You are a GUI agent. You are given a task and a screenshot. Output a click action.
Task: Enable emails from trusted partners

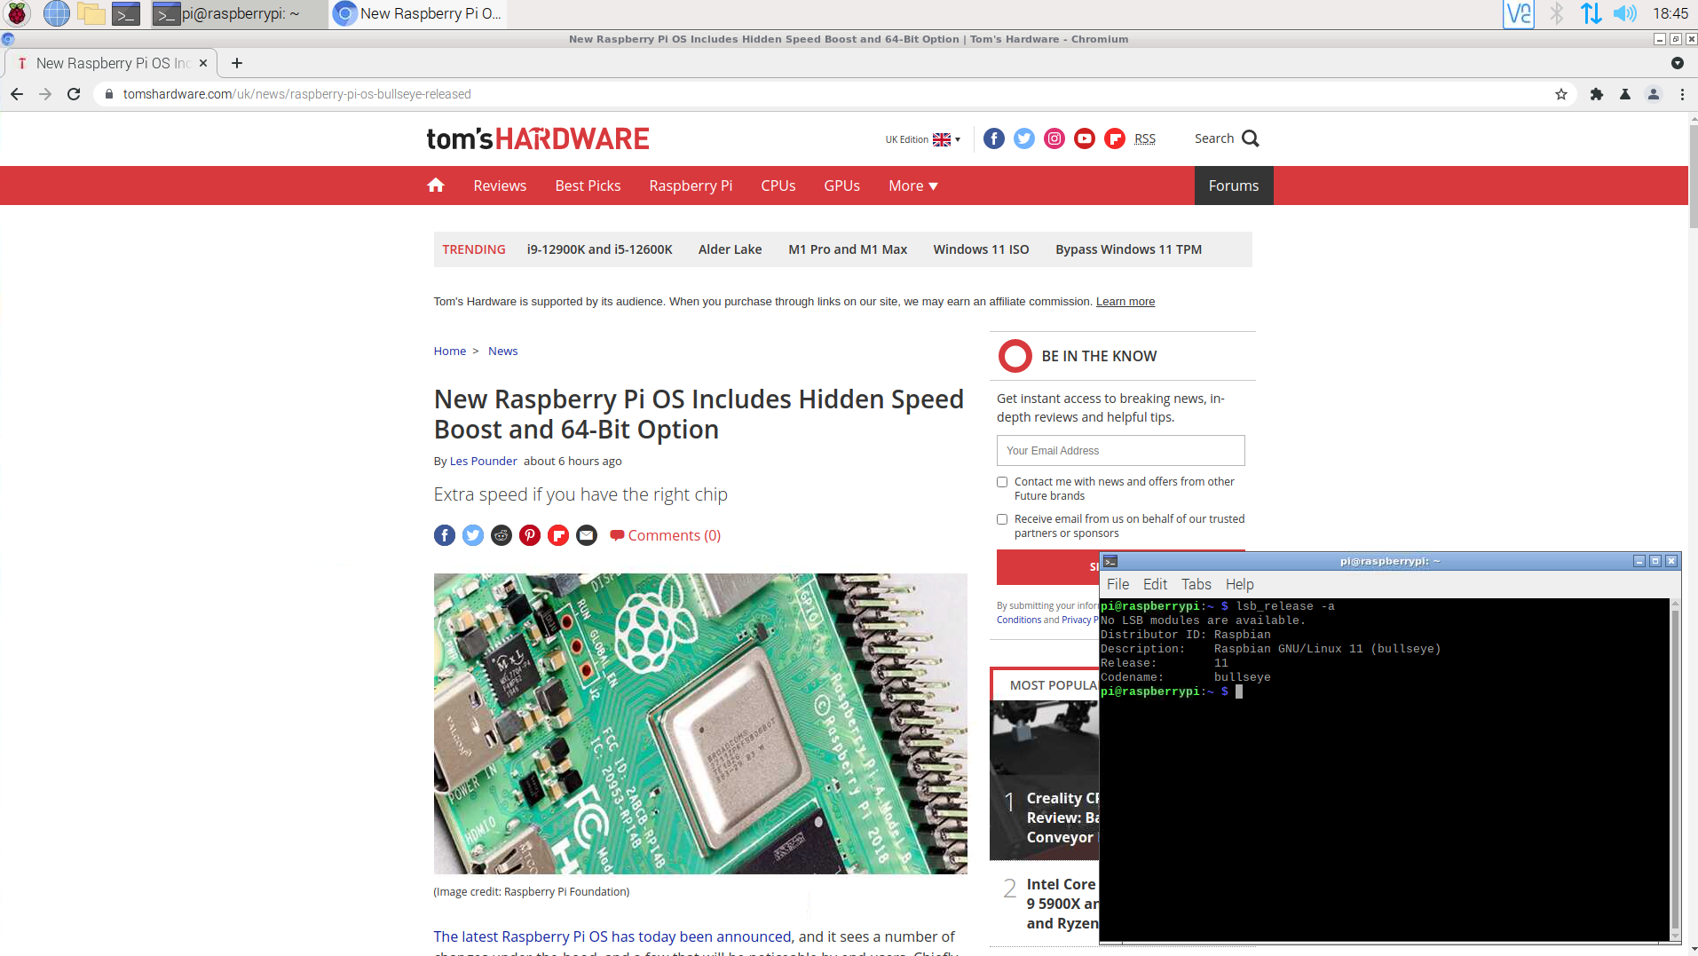click(x=1002, y=518)
